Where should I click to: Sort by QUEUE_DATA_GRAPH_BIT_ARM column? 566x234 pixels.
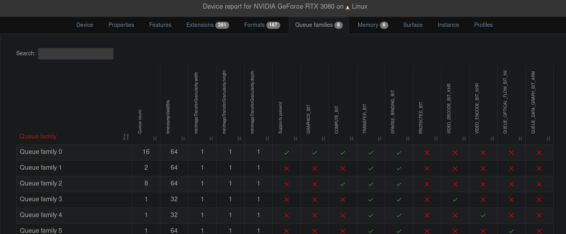[548, 139]
